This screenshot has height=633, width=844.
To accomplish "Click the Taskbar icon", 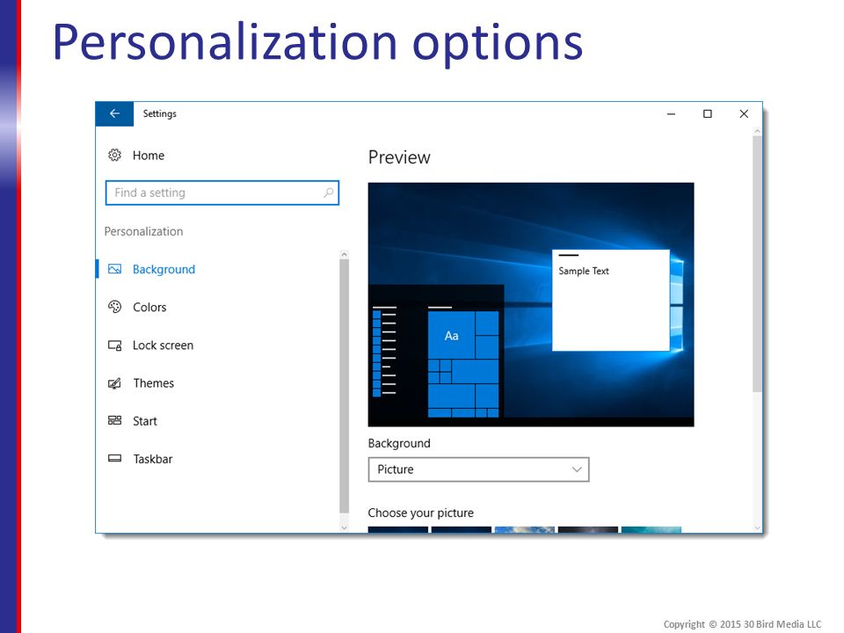I will pos(114,459).
